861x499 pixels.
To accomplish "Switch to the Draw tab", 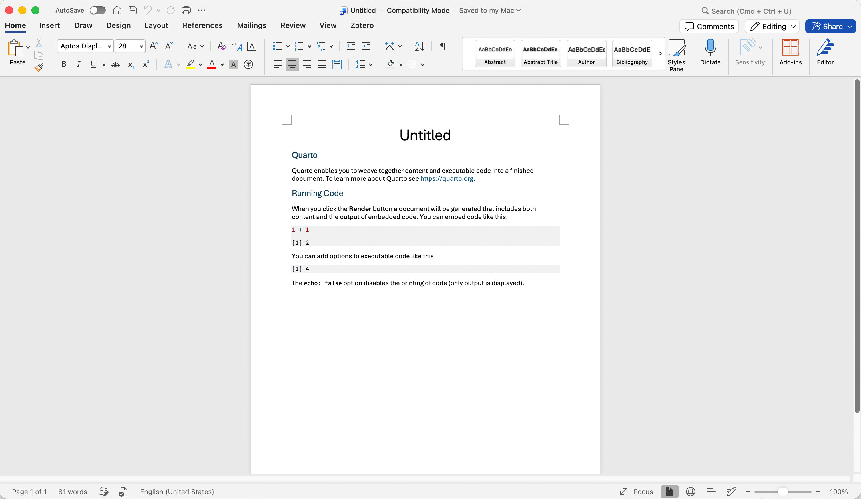I will tap(83, 25).
